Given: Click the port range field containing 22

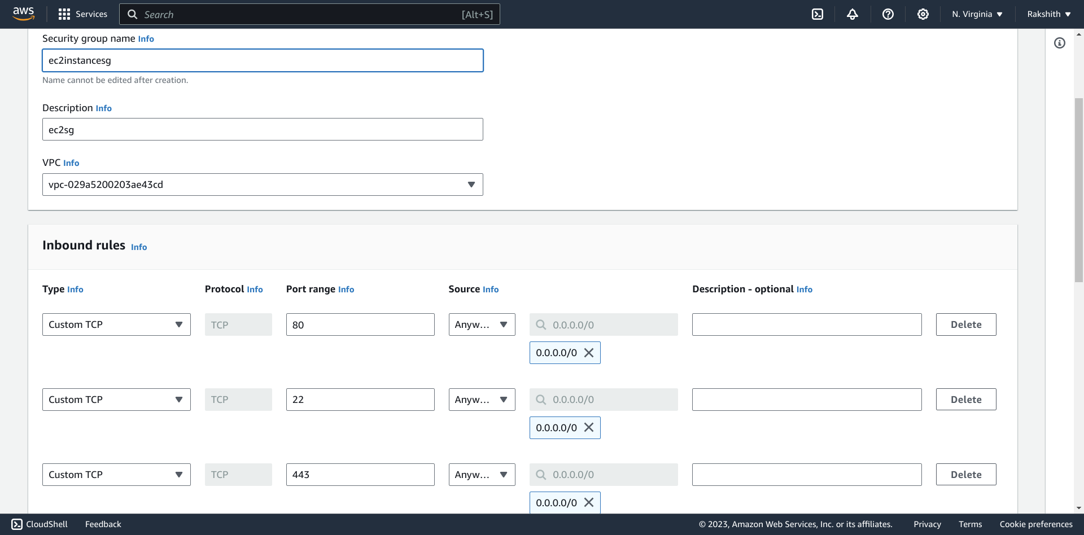Looking at the screenshot, I should click(360, 400).
